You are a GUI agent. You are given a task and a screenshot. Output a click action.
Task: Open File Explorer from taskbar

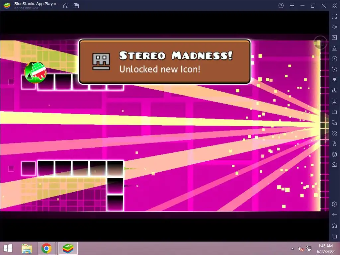coord(27,248)
